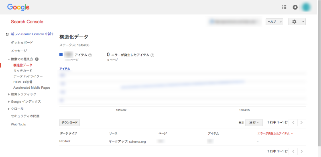Go to ダッシュボード in sidebar
The height and width of the screenshot is (157, 321).
pyautogui.click(x=22, y=43)
